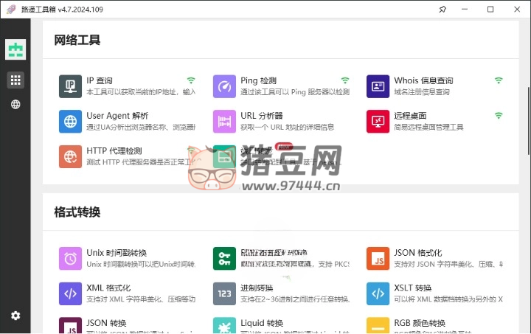Open the Liquid 转换 icon
Screen dimensions: 531x334
tap(224, 326)
